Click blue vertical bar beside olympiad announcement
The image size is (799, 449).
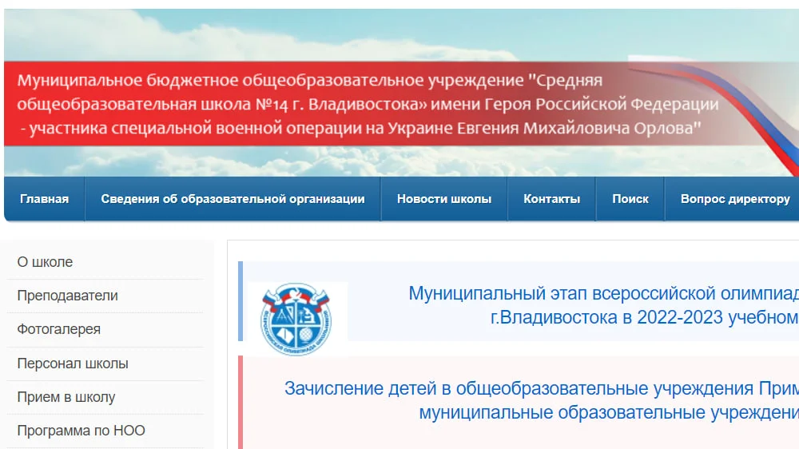click(240, 300)
